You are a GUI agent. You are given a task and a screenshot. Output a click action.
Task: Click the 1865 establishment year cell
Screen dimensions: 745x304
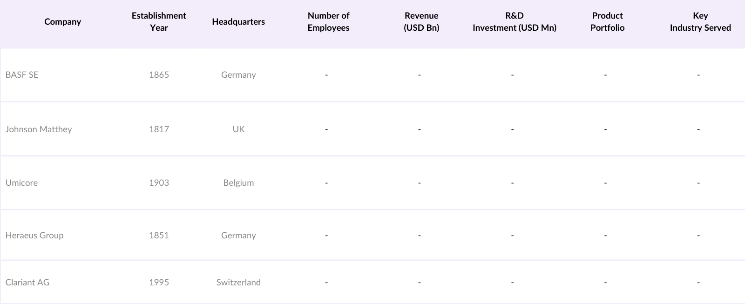point(159,75)
